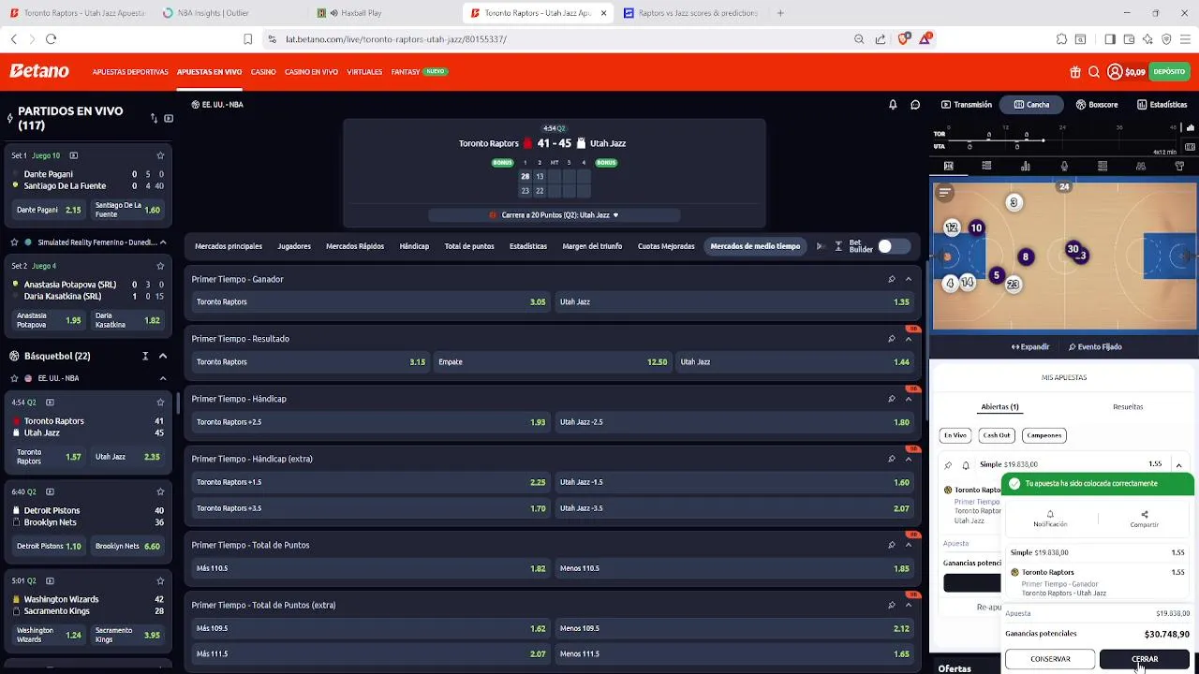The width and height of the screenshot is (1199, 674).
Task: Click the CERRAR button
Action: pyautogui.click(x=1145, y=659)
